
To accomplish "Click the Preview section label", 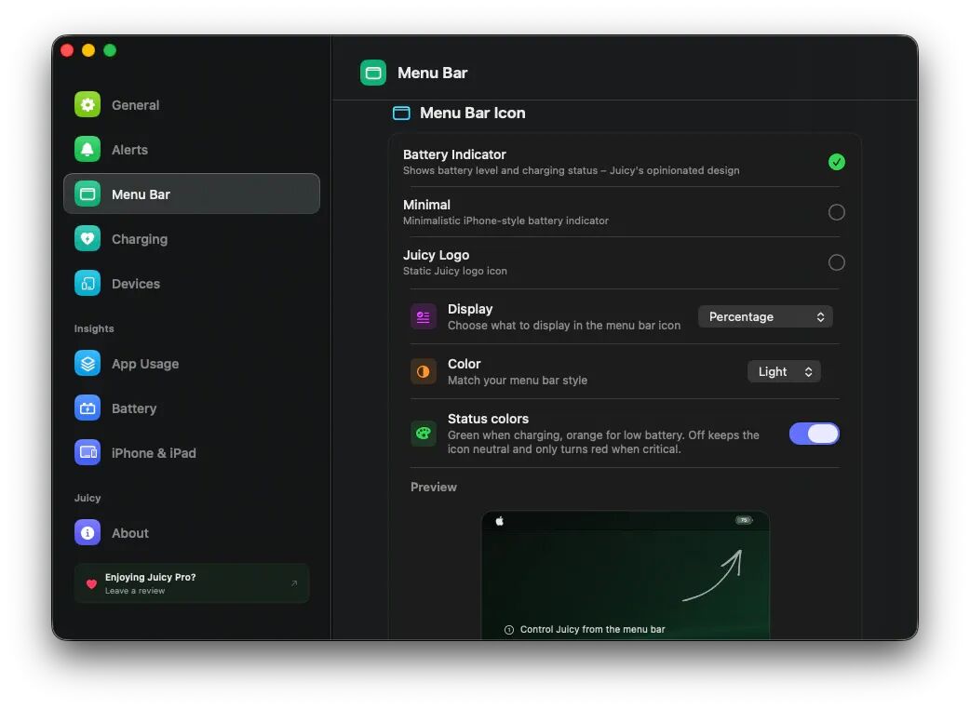I will 434,488.
